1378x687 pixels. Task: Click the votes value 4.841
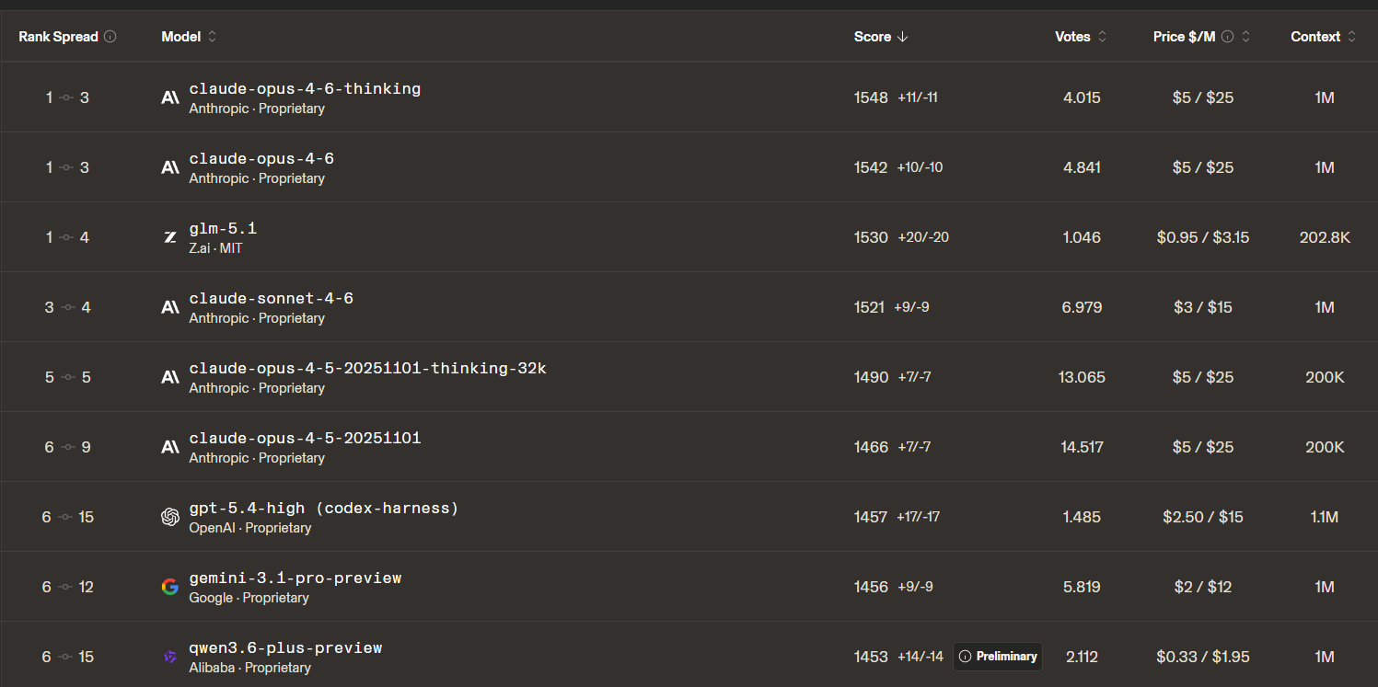pos(1082,167)
